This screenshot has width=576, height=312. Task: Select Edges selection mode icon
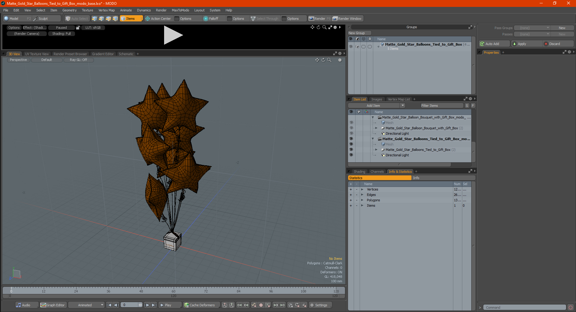(101, 19)
